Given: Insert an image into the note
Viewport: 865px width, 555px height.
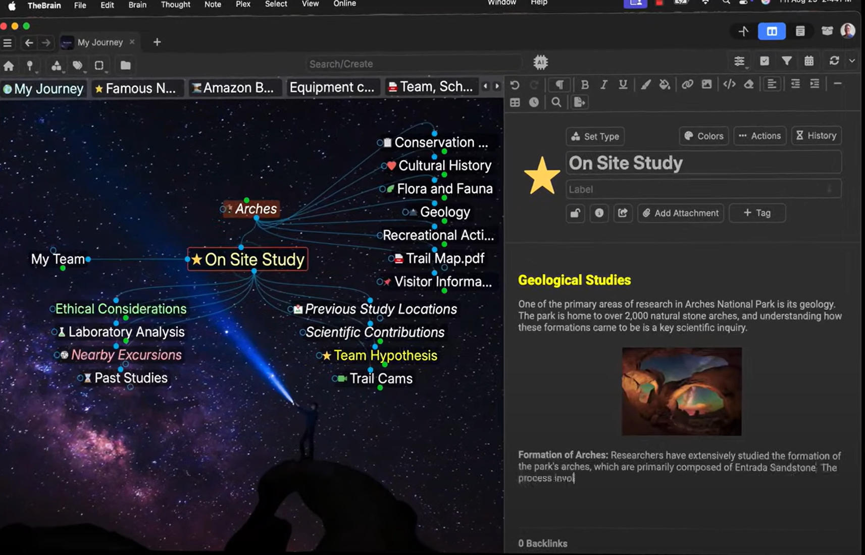Looking at the screenshot, I should pos(706,84).
